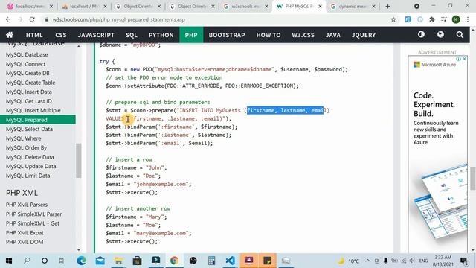Open JAVASCRIPT tutorial in top nav
This screenshot has width=476, height=268.
coord(96,35)
